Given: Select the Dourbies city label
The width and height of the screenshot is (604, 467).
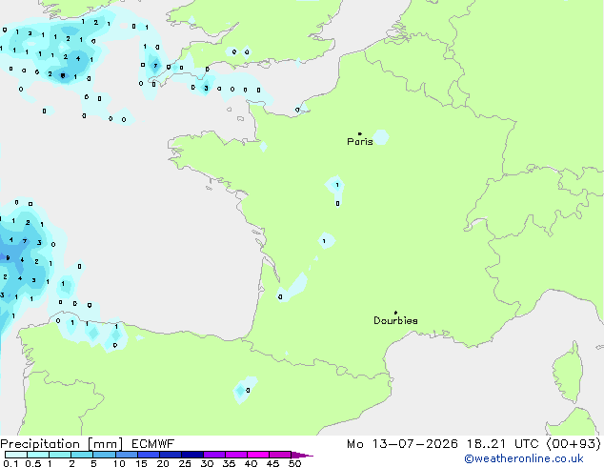Looking at the screenshot, I should [395, 320].
